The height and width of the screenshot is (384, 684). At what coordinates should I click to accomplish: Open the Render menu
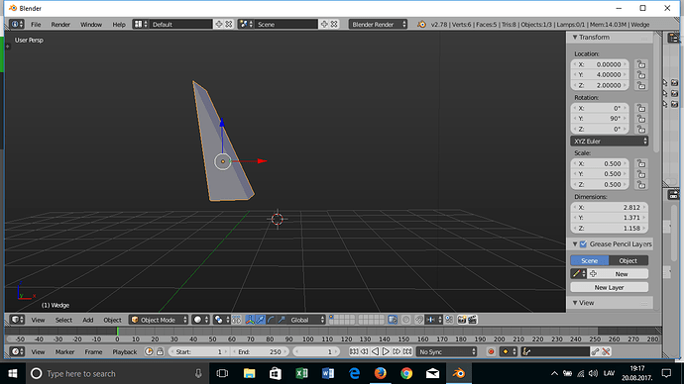[x=60, y=25]
